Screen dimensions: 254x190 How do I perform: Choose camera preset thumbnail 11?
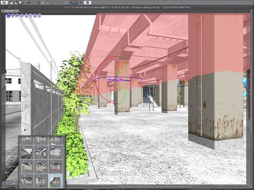pos(41,181)
